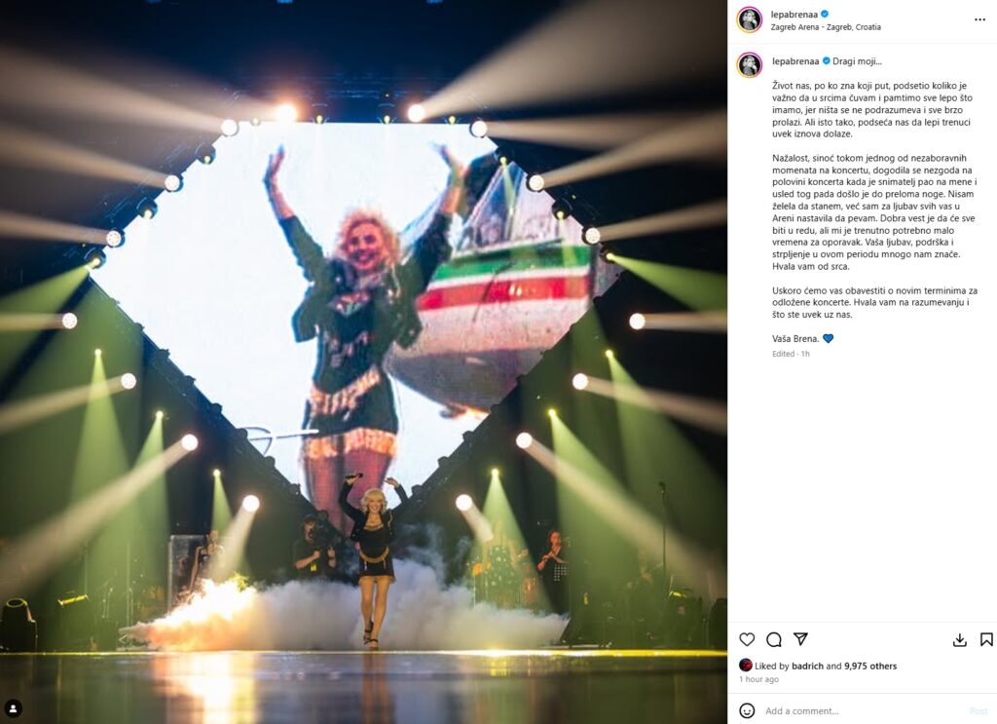Screen dimensions: 997x724
Task: Share the post via paper plane icon
Action: [800, 639]
